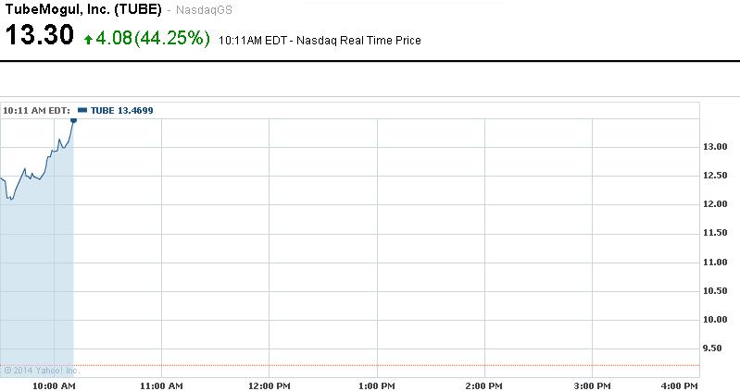Click the blue TUBE legend marker
Viewport: 740px width, 391px height.
pyautogui.click(x=82, y=110)
